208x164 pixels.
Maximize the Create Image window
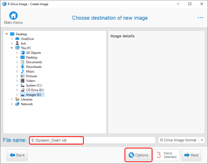point(190,4)
